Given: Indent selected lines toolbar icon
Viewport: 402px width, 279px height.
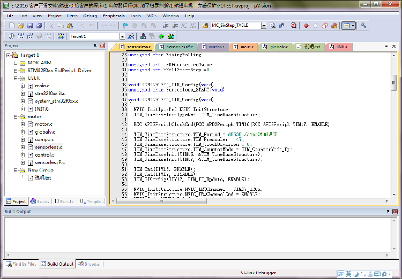Looking at the screenshot, I should tap(166, 26).
